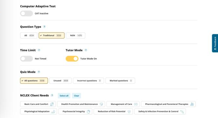218x118 pixels.
Task: Click the Feedback sparkle icon
Action: tap(215, 49)
